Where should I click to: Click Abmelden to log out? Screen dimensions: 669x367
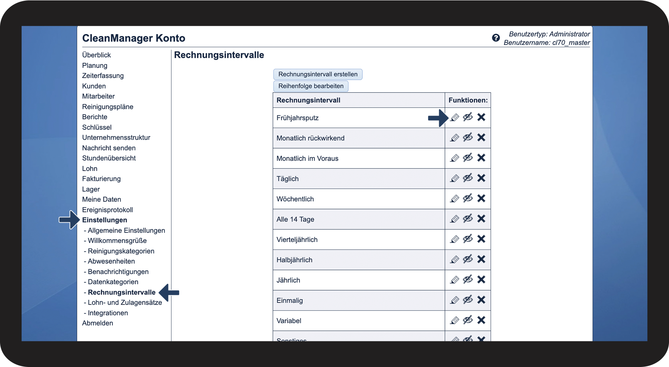coord(98,323)
